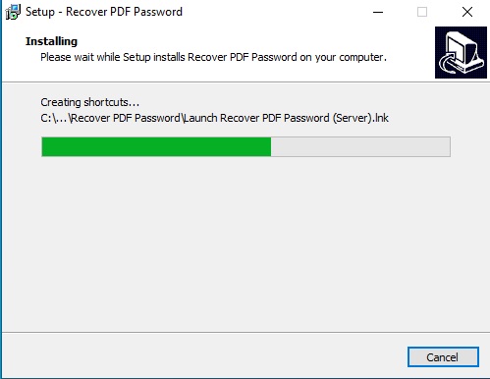490x379 pixels.
Task: Click the disabled maximize button
Action: point(422,12)
